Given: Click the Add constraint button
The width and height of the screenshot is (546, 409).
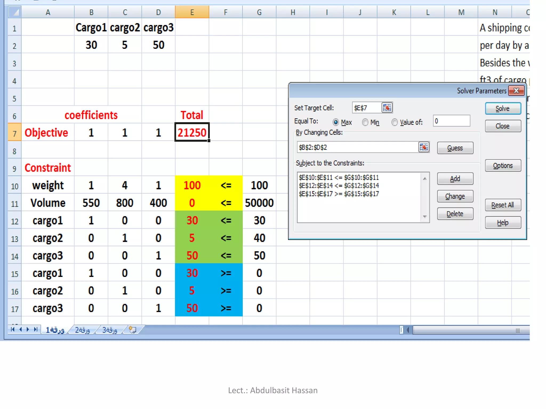Looking at the screenshot, I should [x=455, y=179].
